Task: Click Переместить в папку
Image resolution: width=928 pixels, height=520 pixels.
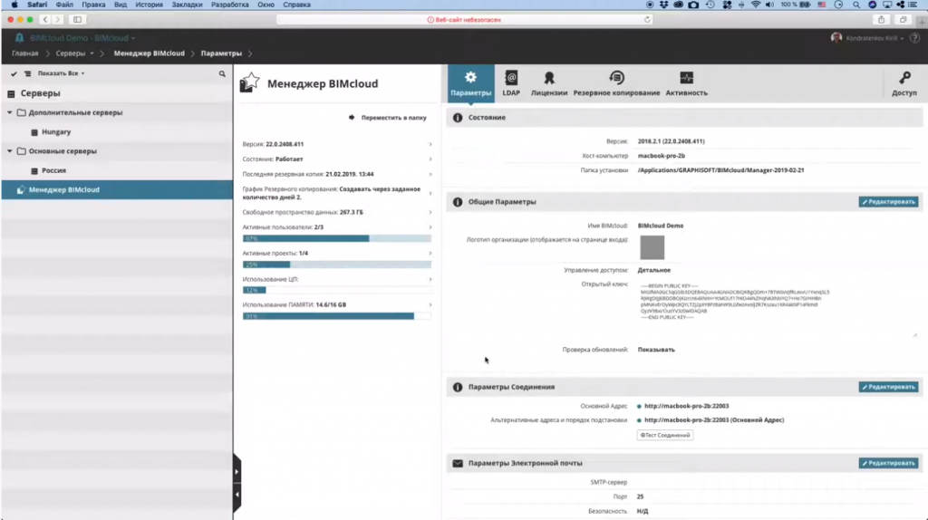Action: click(x=388, y=118)
